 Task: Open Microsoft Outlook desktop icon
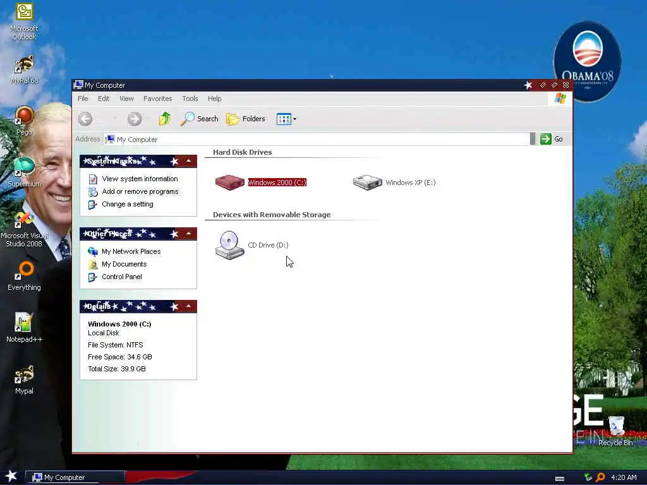point(24,21)
